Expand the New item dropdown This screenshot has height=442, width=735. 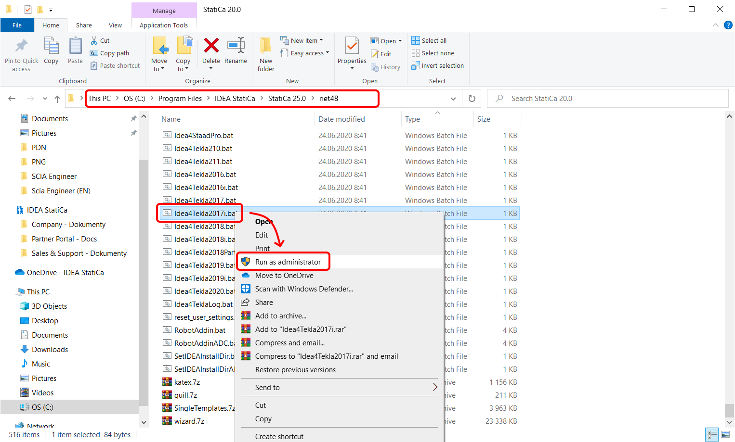pyautogui.click(x=306, y=40)
